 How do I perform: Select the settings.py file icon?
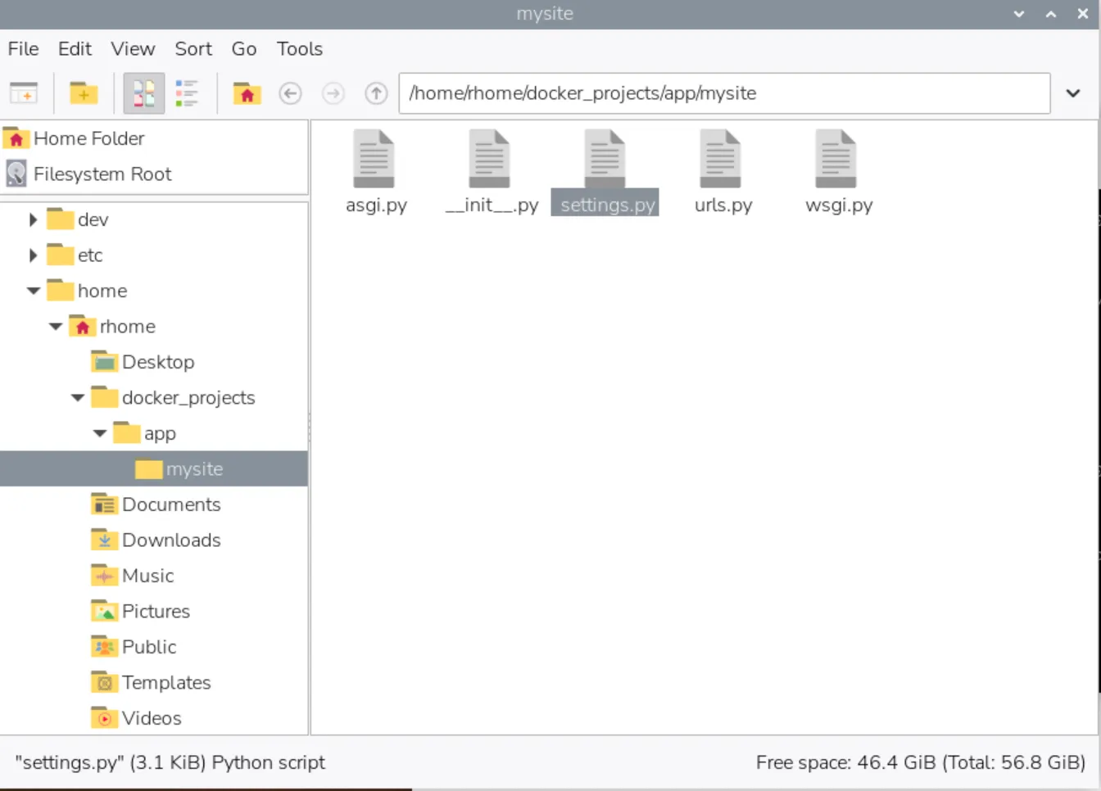pos(605,159)
